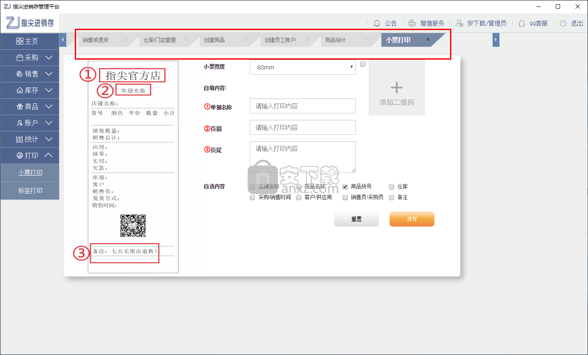Expand the 账户 menu chevron

click(x=49, y=123)
